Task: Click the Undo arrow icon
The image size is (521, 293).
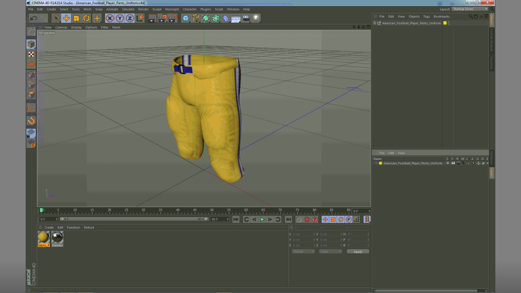Action: click(x=33, y=18)
